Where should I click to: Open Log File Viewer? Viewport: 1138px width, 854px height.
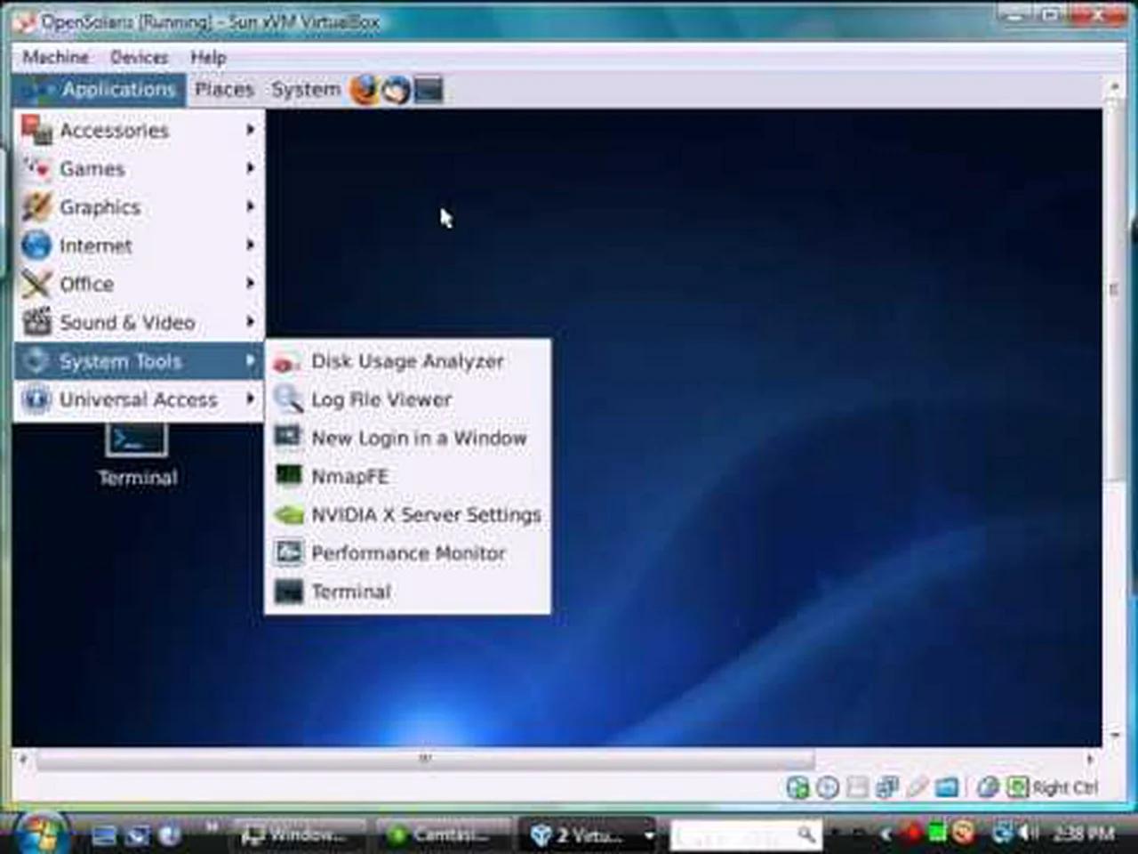[x=381, y=399]
